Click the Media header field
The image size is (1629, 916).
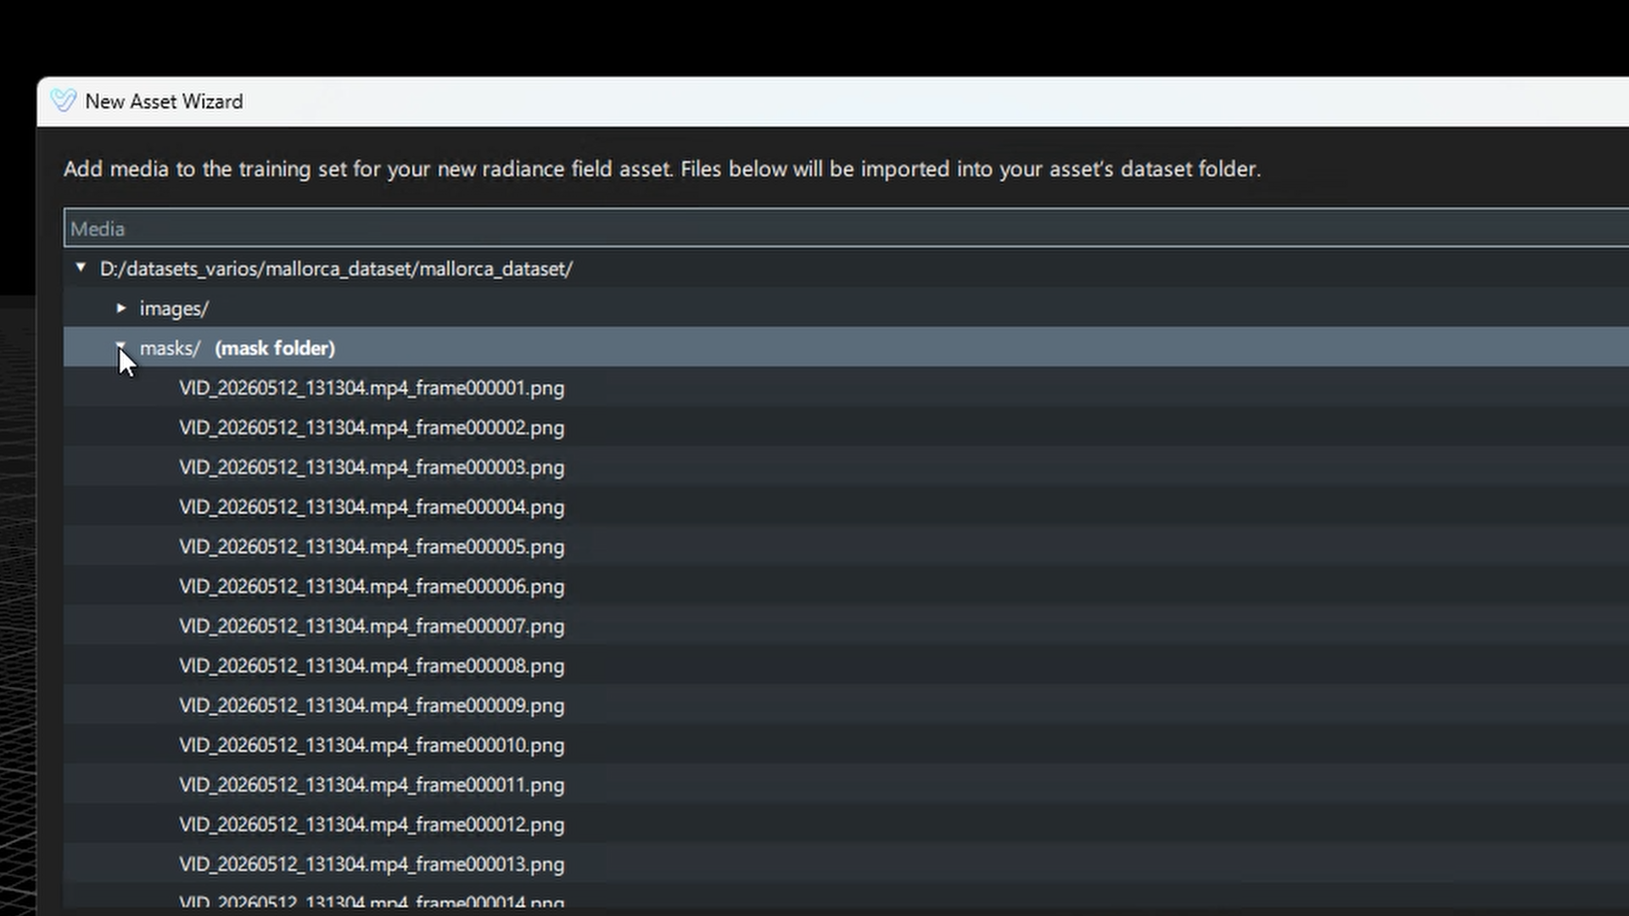click(846, 228)
